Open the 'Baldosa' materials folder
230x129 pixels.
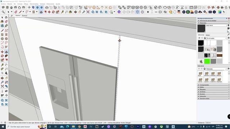pyautogui.click(x=219, y=74)
